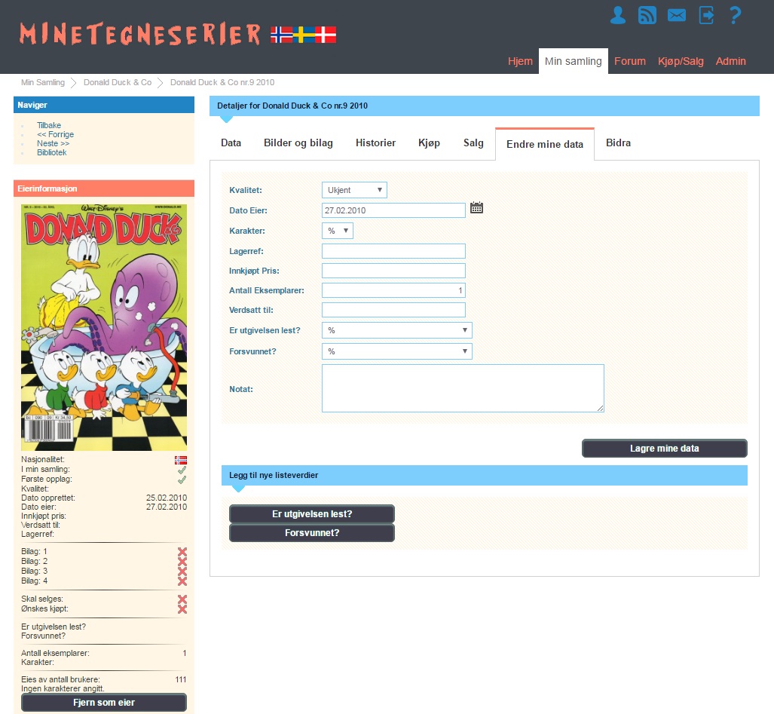Viewport: 774px width, 714px height.
Task: Open the RSS feed icon
Action: [x=647, y=15]
